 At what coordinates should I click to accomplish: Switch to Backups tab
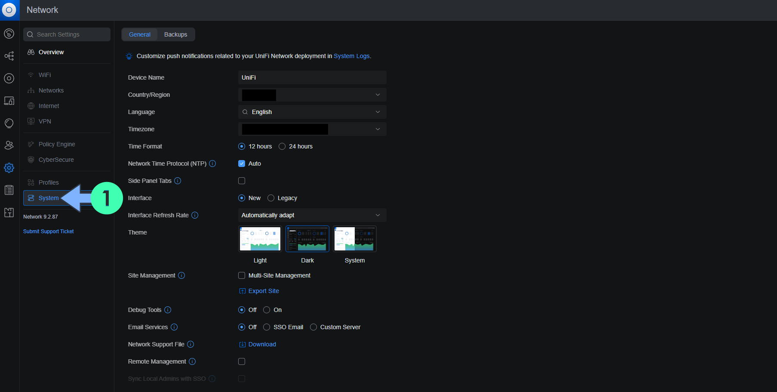[x=176, y=34]
